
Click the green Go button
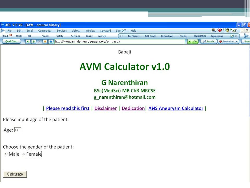195,42
